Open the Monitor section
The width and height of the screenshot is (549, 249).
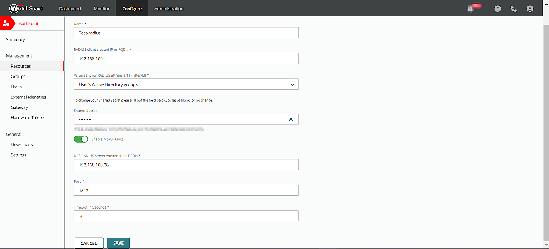pos(101,8)
